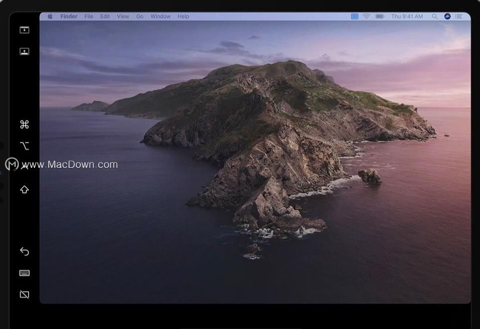Tap the disconnect Sidecar icon

tap(24, 295)
